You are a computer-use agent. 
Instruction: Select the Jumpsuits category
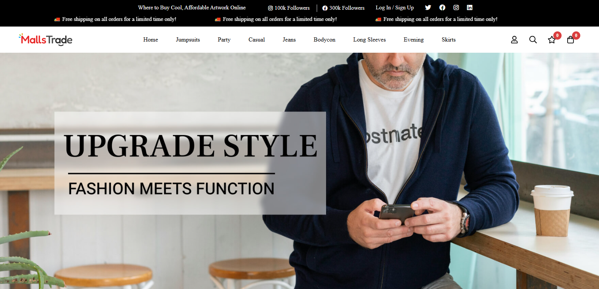click(x=188, y=40)
